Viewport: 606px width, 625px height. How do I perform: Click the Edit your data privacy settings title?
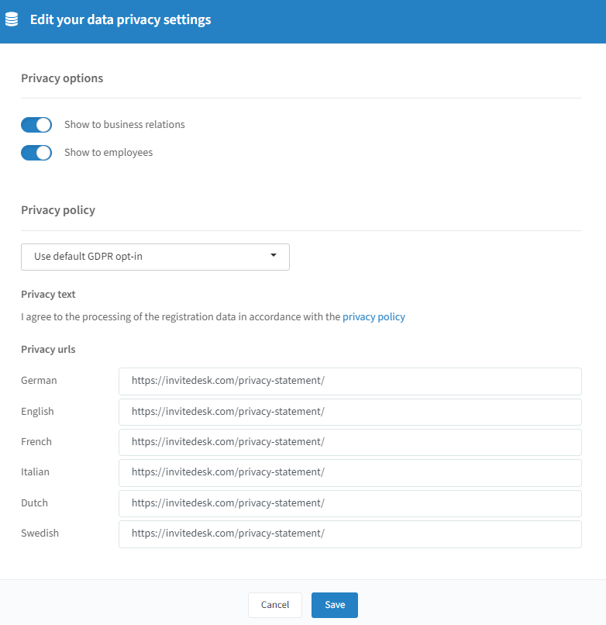click(121, 20)
